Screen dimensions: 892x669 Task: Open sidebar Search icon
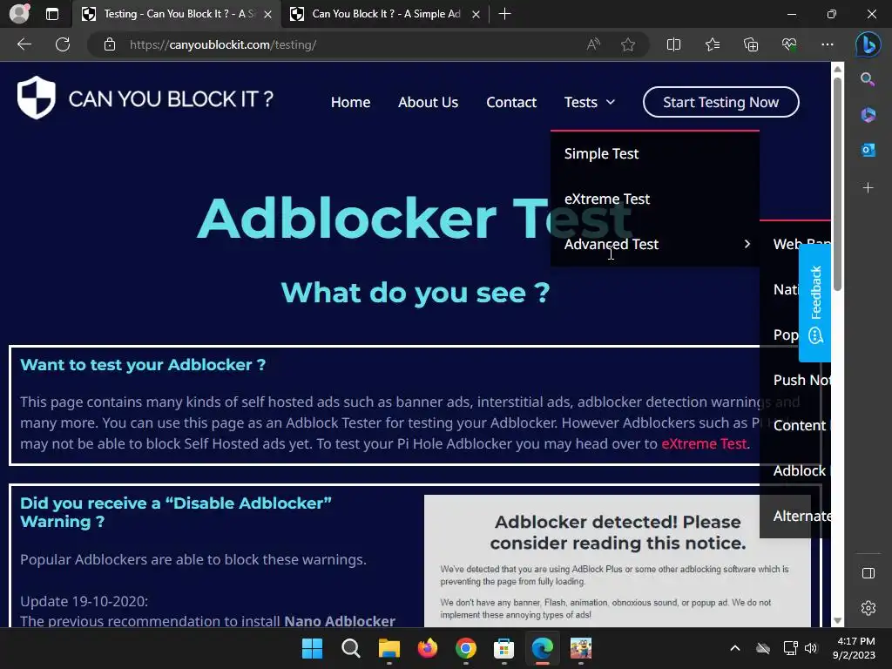(x=868, y=79)
